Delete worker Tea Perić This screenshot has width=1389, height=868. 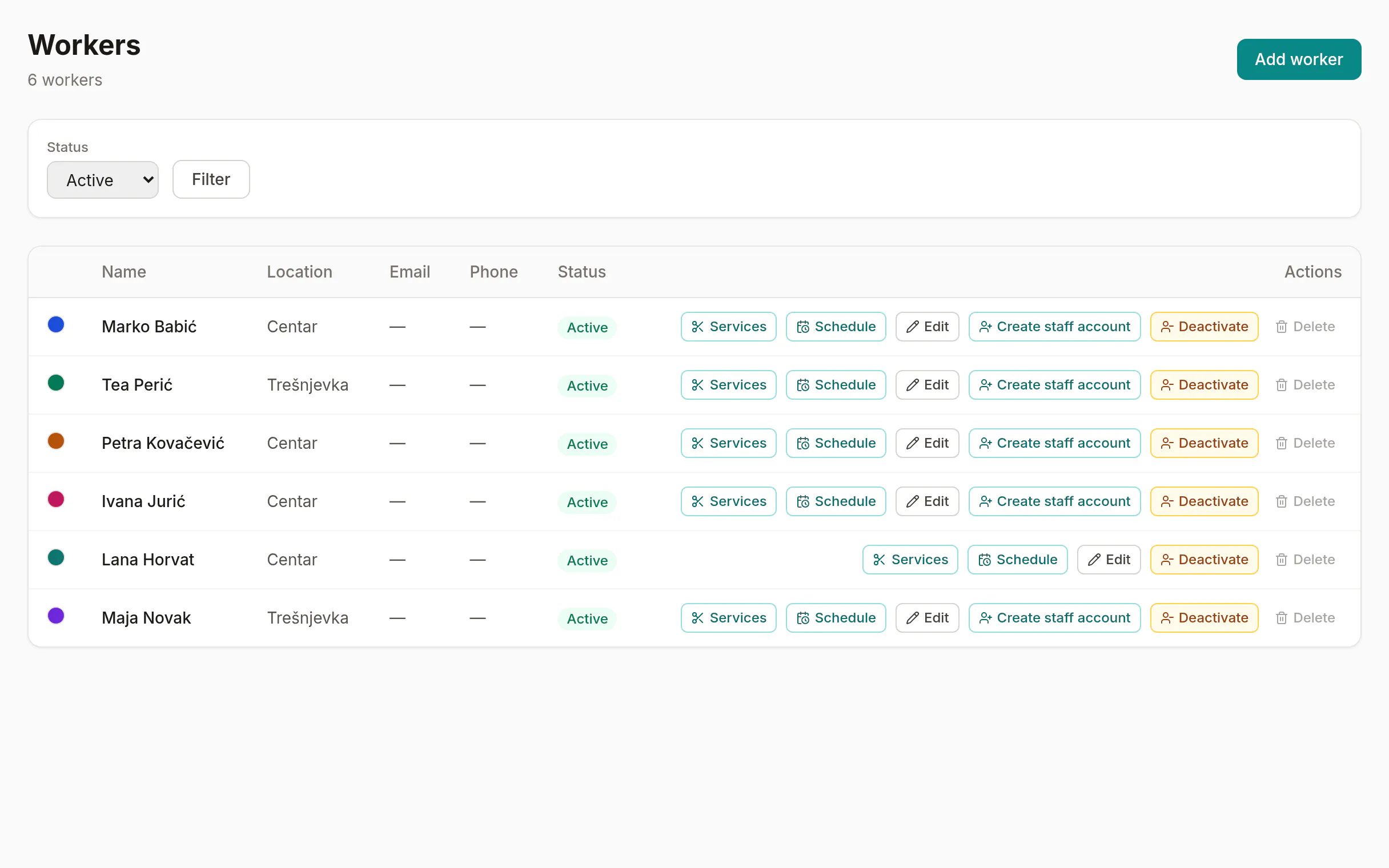click(x=1305, y=385)
